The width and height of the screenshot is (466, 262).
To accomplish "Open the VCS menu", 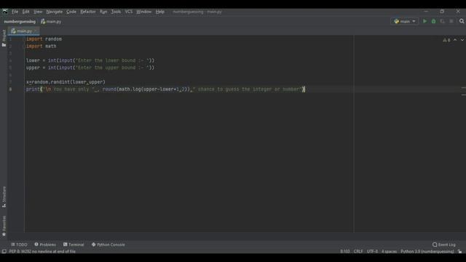I will [129, 12].
